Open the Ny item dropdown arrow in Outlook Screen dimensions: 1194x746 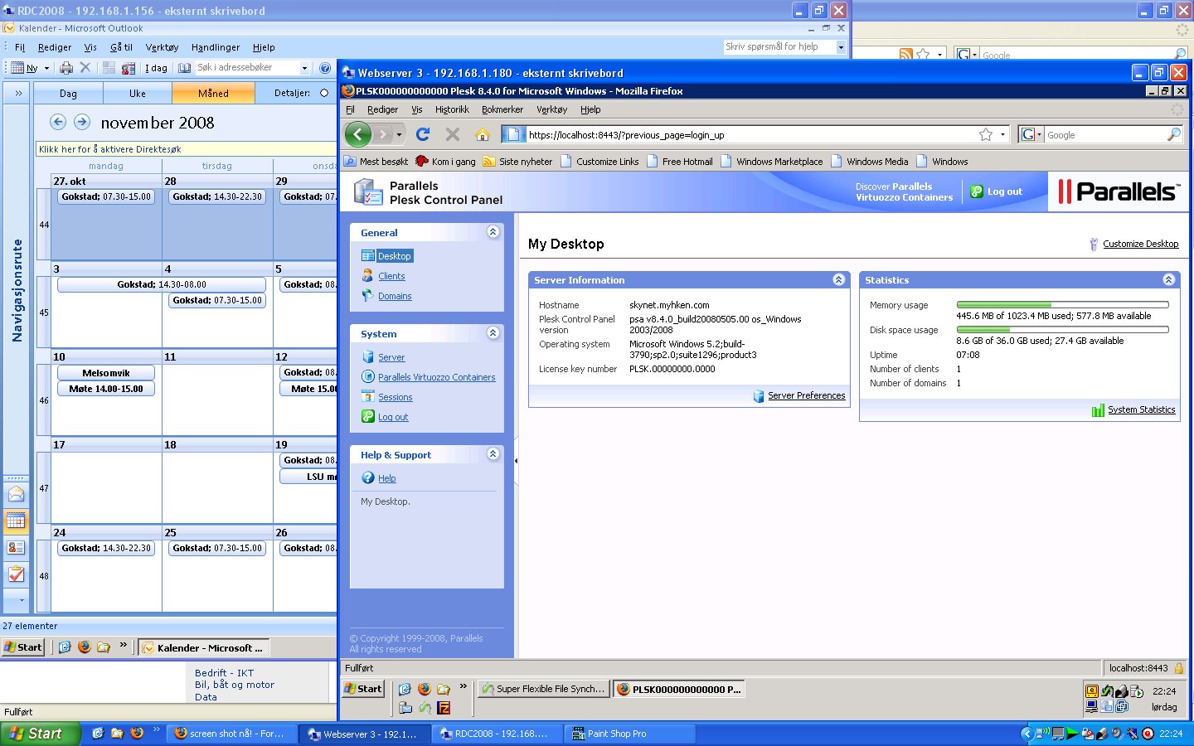(x=46, y=68)
